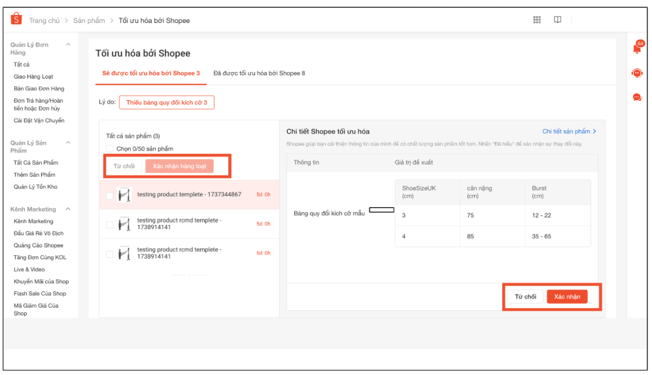Select row 'testing product templete - 1737344867'
The image size is (652, 375).
[189, 194]
